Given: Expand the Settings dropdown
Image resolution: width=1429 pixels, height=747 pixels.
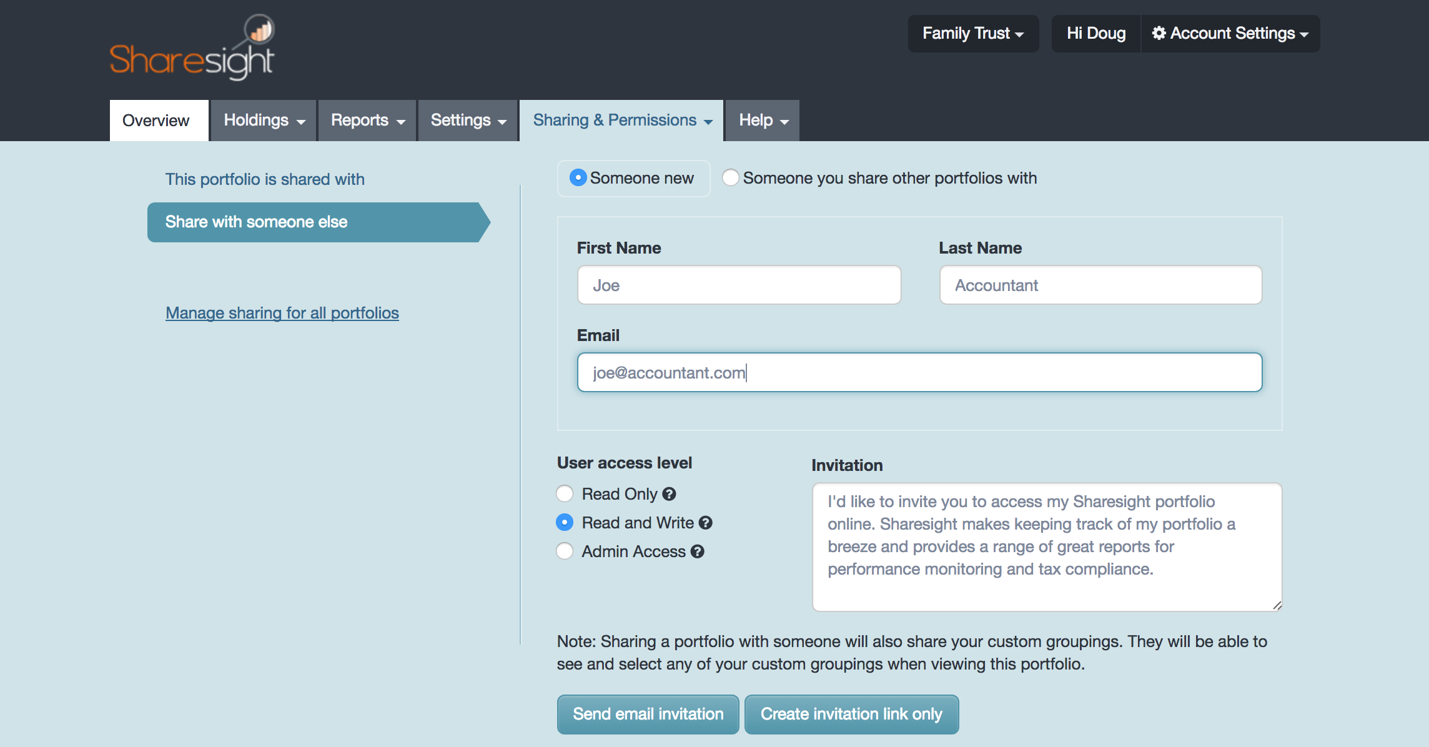Looking at the screenshot, I should click(467, 120).
